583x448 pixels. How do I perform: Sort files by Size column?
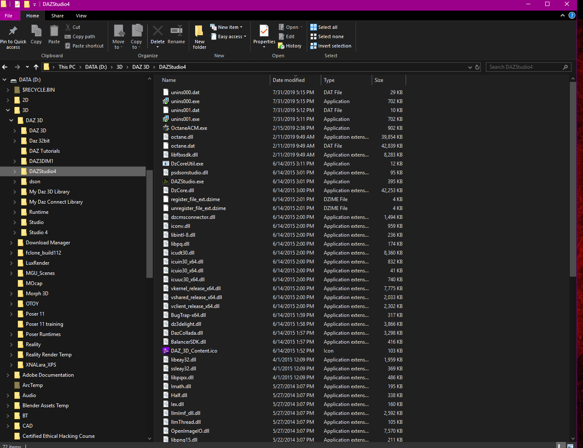(x=389, y=80)
